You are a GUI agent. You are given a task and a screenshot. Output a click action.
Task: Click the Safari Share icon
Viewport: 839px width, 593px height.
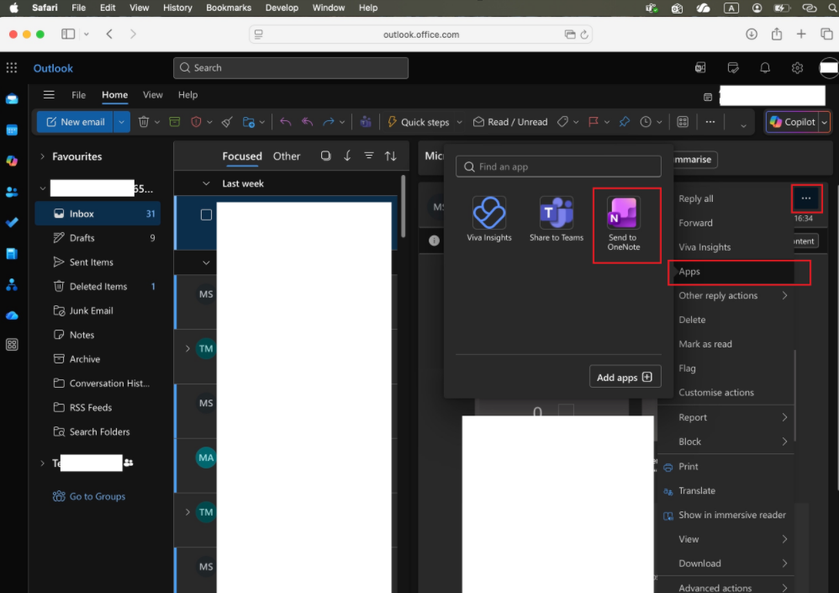777,34
